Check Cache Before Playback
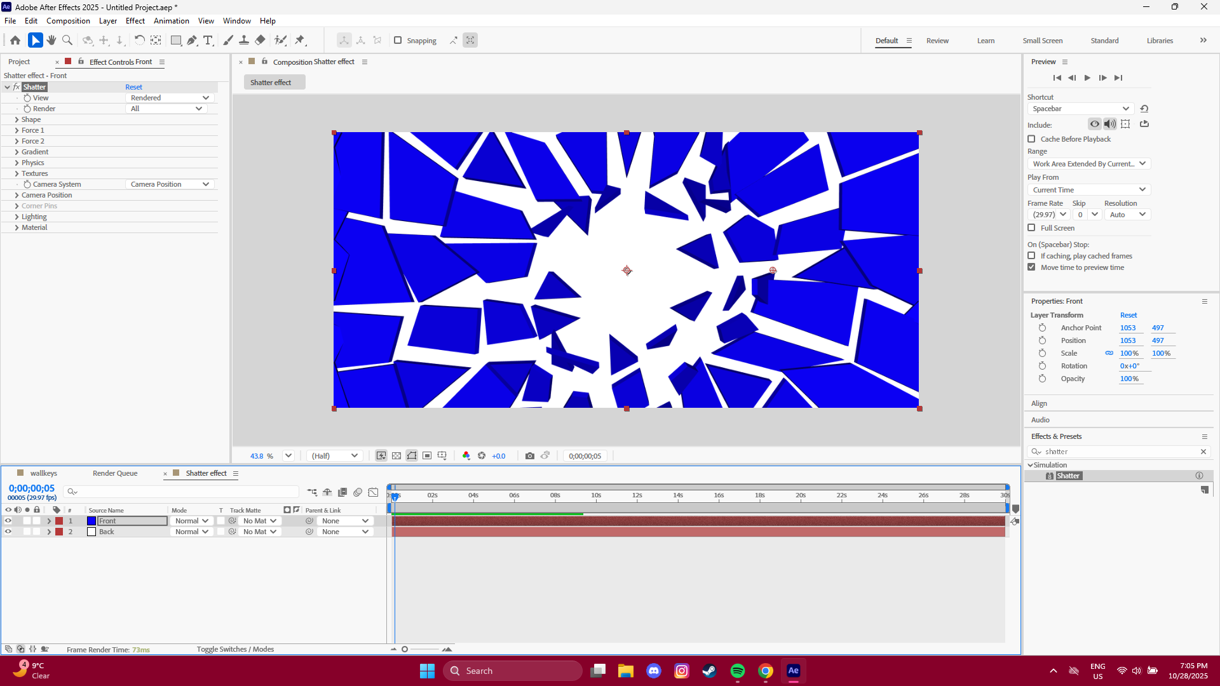This screenshot has width=1220, height=686. point(1031,138)
